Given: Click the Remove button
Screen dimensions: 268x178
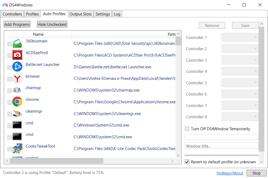Looking at the screenshot, I should coord(212,25).
